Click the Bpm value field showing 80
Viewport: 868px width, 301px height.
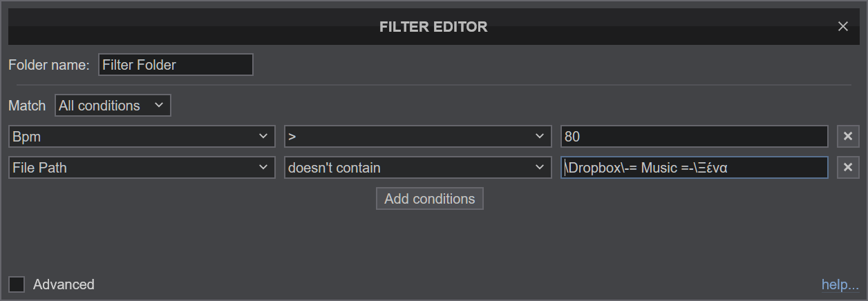pos(694,137)
